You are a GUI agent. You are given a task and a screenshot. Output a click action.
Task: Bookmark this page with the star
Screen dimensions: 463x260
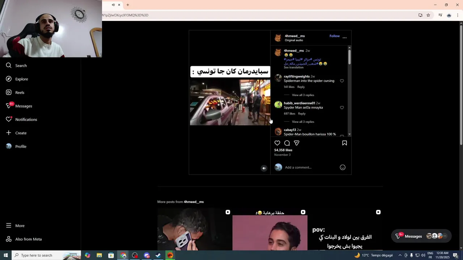pyautogui.click(x=428, y=15)
